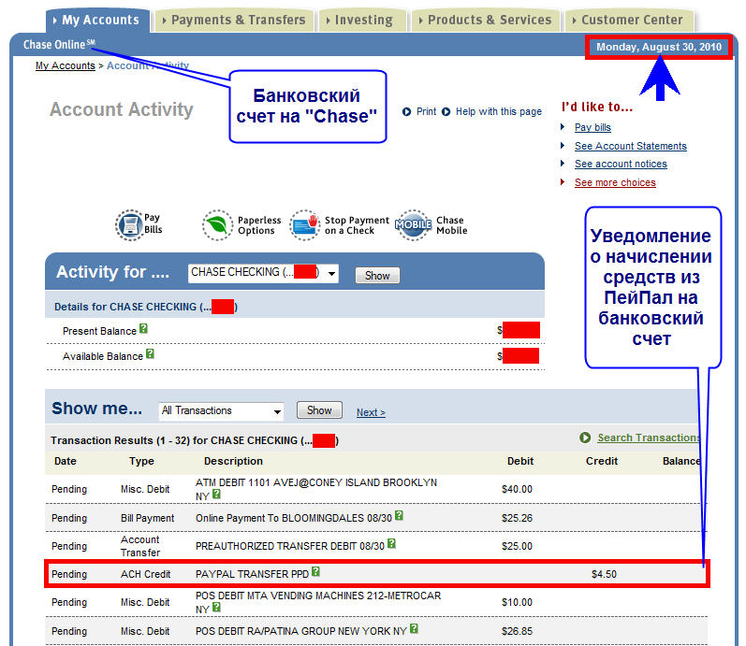Click the Credit column header
The width and height of the screenshot is (746, 646).
click(x=601, y=461)
